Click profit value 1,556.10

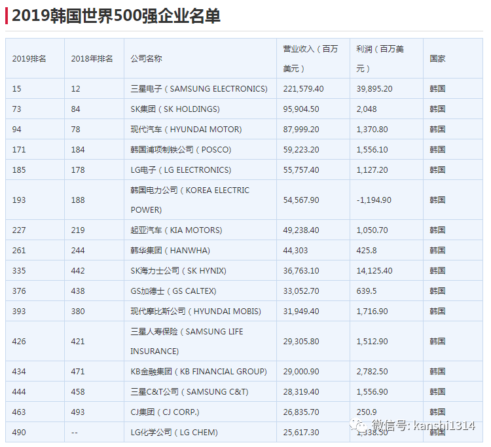(373, 150)
